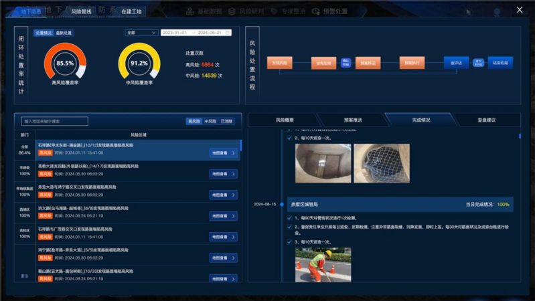Screen dimensions: 535x301
Task: Expand department list with 更多
Action: tap(25, 276)
